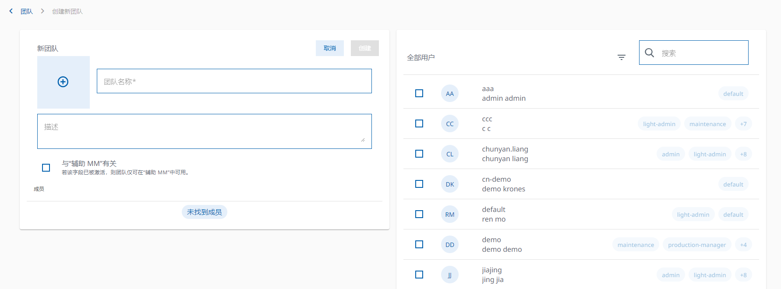Expand the +4 roles chip for demo

click(743, 245)
